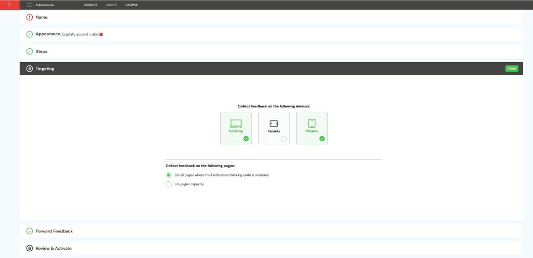The image size is (533, 258).
Task: Click the red warning icon next to Name
Action: pos(30,17)
